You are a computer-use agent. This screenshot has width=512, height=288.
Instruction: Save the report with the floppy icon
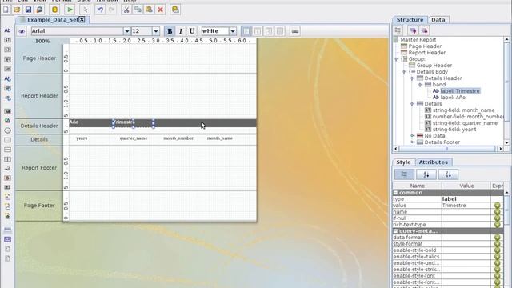28,10
